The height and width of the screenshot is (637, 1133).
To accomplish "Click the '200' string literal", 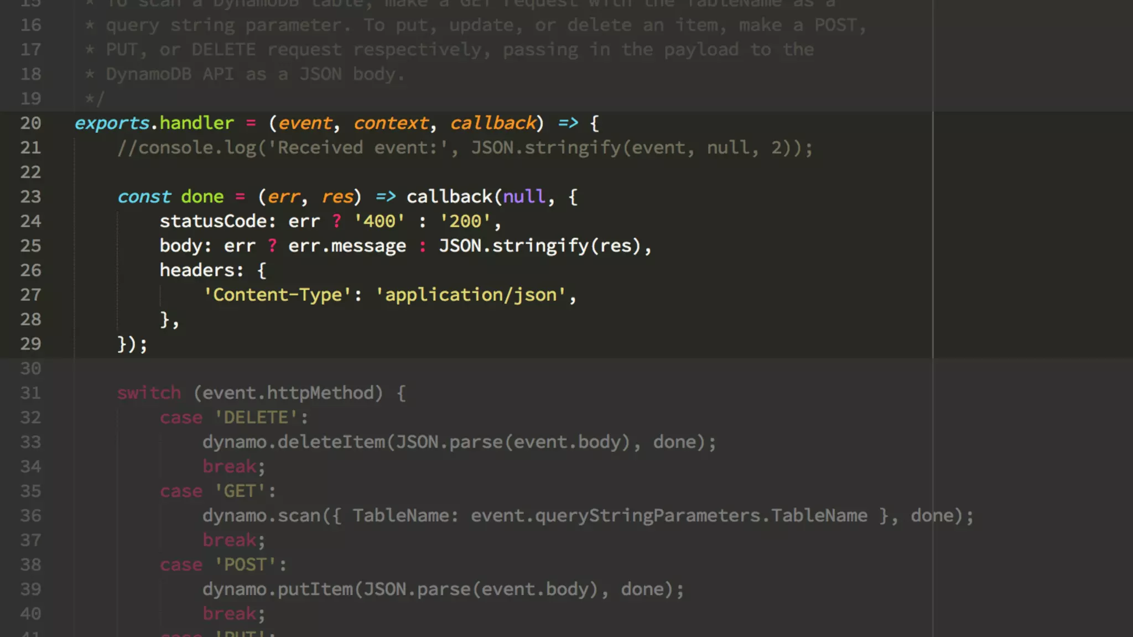I will [x=465, y=221].
